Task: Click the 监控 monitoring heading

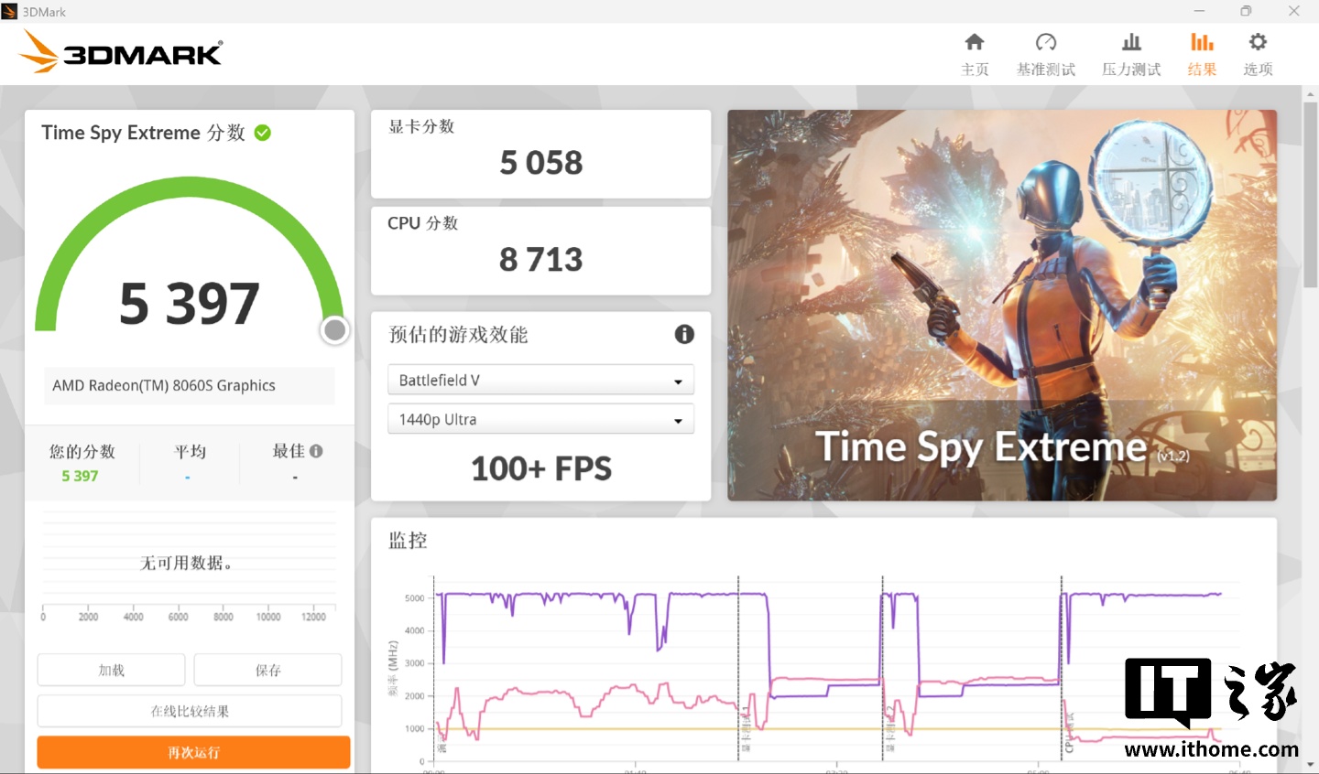Action: [x=408, y=540]
